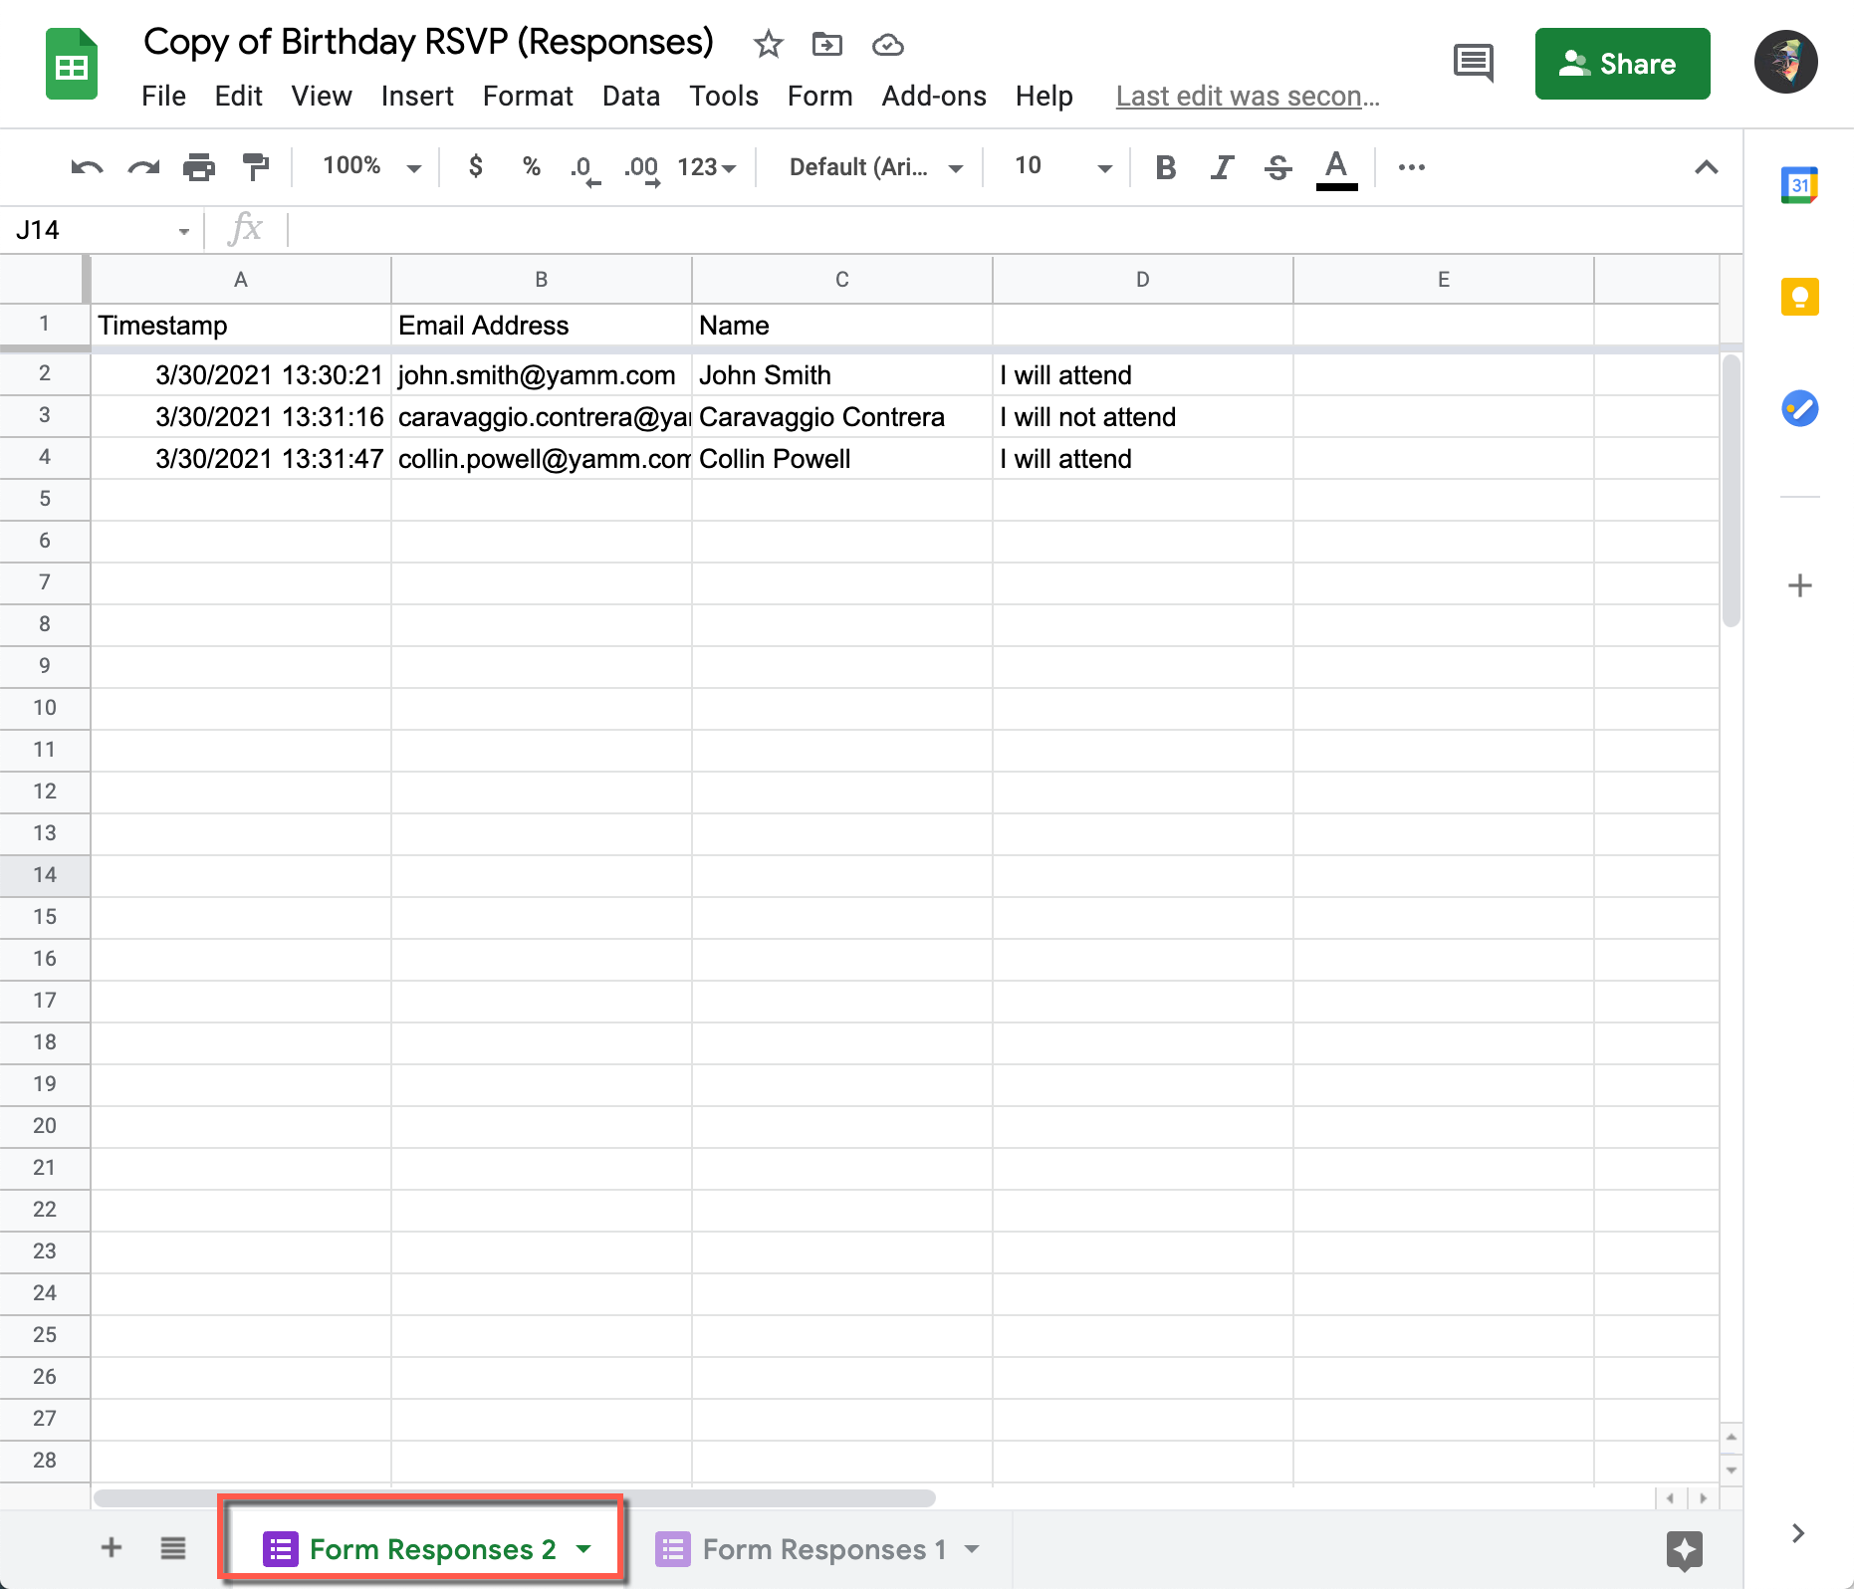This screenshot has height=1589, width=1854.
Task: Open Form Responses 2 sheet menu
Action: (x=584, y=1549)
